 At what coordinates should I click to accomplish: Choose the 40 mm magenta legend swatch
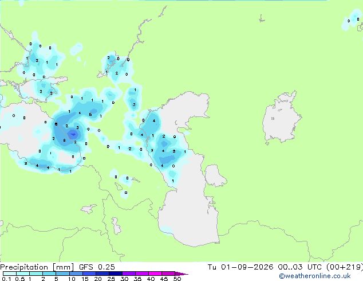pos(155,274)
